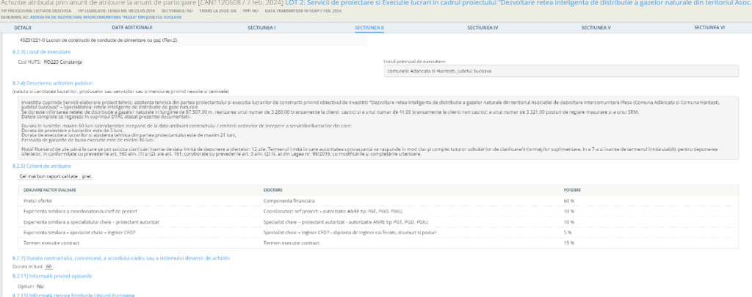Screen dimensions: 752x297
Task: Click the DATA TRANSMITERII IN SEAP date label
Action: 303,10
